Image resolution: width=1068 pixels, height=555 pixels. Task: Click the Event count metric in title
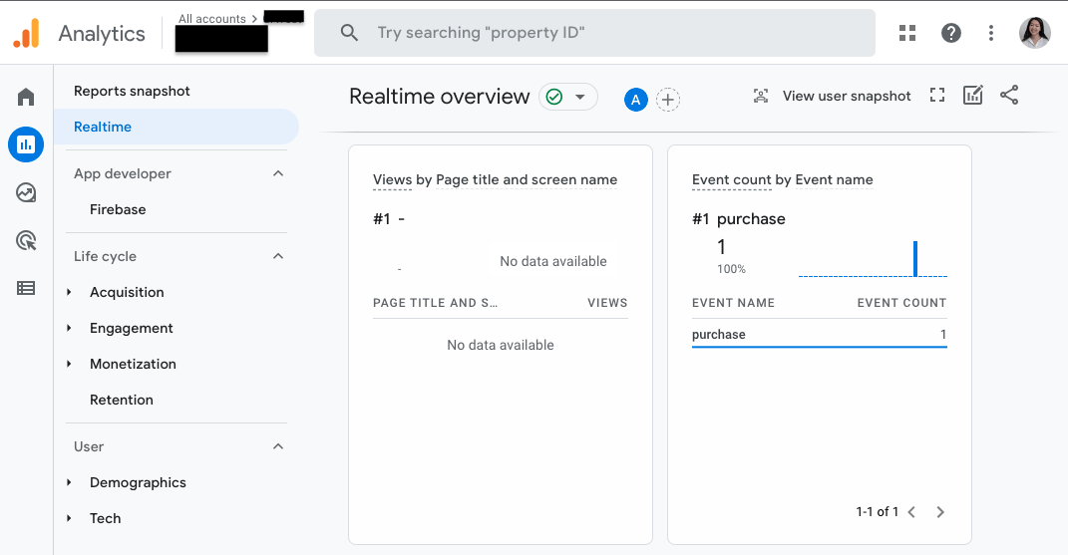point(732,179)
